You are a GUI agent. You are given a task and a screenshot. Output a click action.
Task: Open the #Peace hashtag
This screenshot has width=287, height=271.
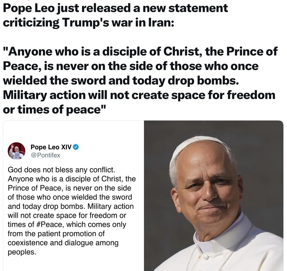[x=50, y=224]
